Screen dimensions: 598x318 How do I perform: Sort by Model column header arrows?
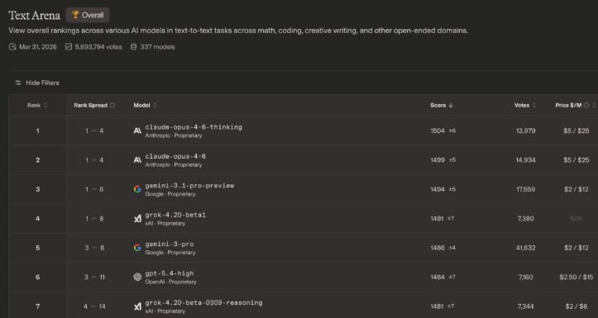point(155,105)
